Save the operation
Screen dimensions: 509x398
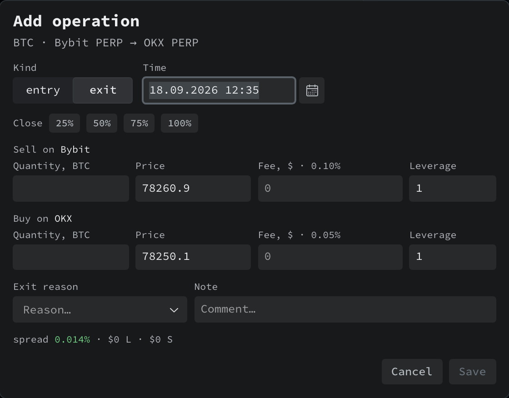click(472, 372)
